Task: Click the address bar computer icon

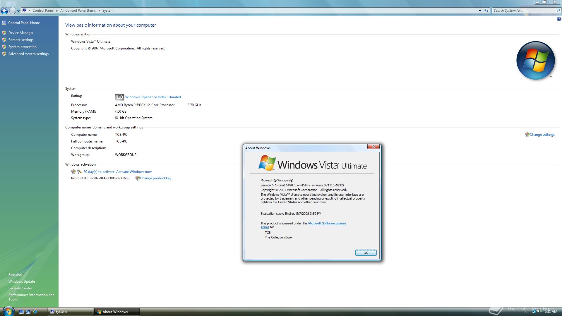Action: pyautogui.click(x=25, y=11)
